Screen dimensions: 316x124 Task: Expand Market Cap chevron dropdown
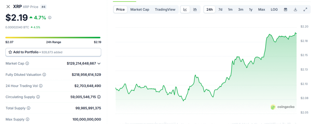click(99, 64)
